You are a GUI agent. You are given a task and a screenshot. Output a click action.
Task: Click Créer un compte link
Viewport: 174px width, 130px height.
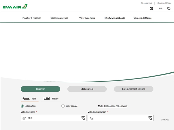164,3
